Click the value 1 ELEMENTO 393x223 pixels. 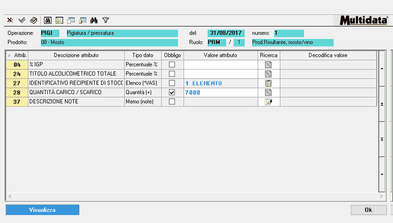(203, 83)
